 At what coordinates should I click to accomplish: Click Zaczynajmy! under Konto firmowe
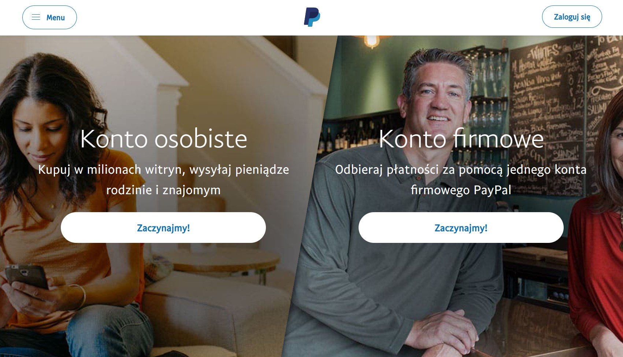pos(461,228)
